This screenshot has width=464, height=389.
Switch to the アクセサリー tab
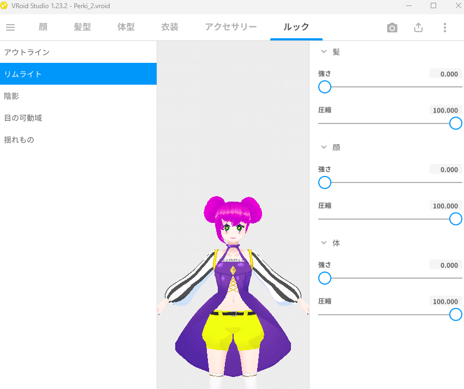pyautogui.click(x=231, y=27)
